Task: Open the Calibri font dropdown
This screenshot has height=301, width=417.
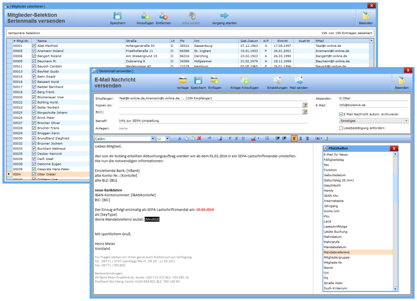Action: click(152, 139)
